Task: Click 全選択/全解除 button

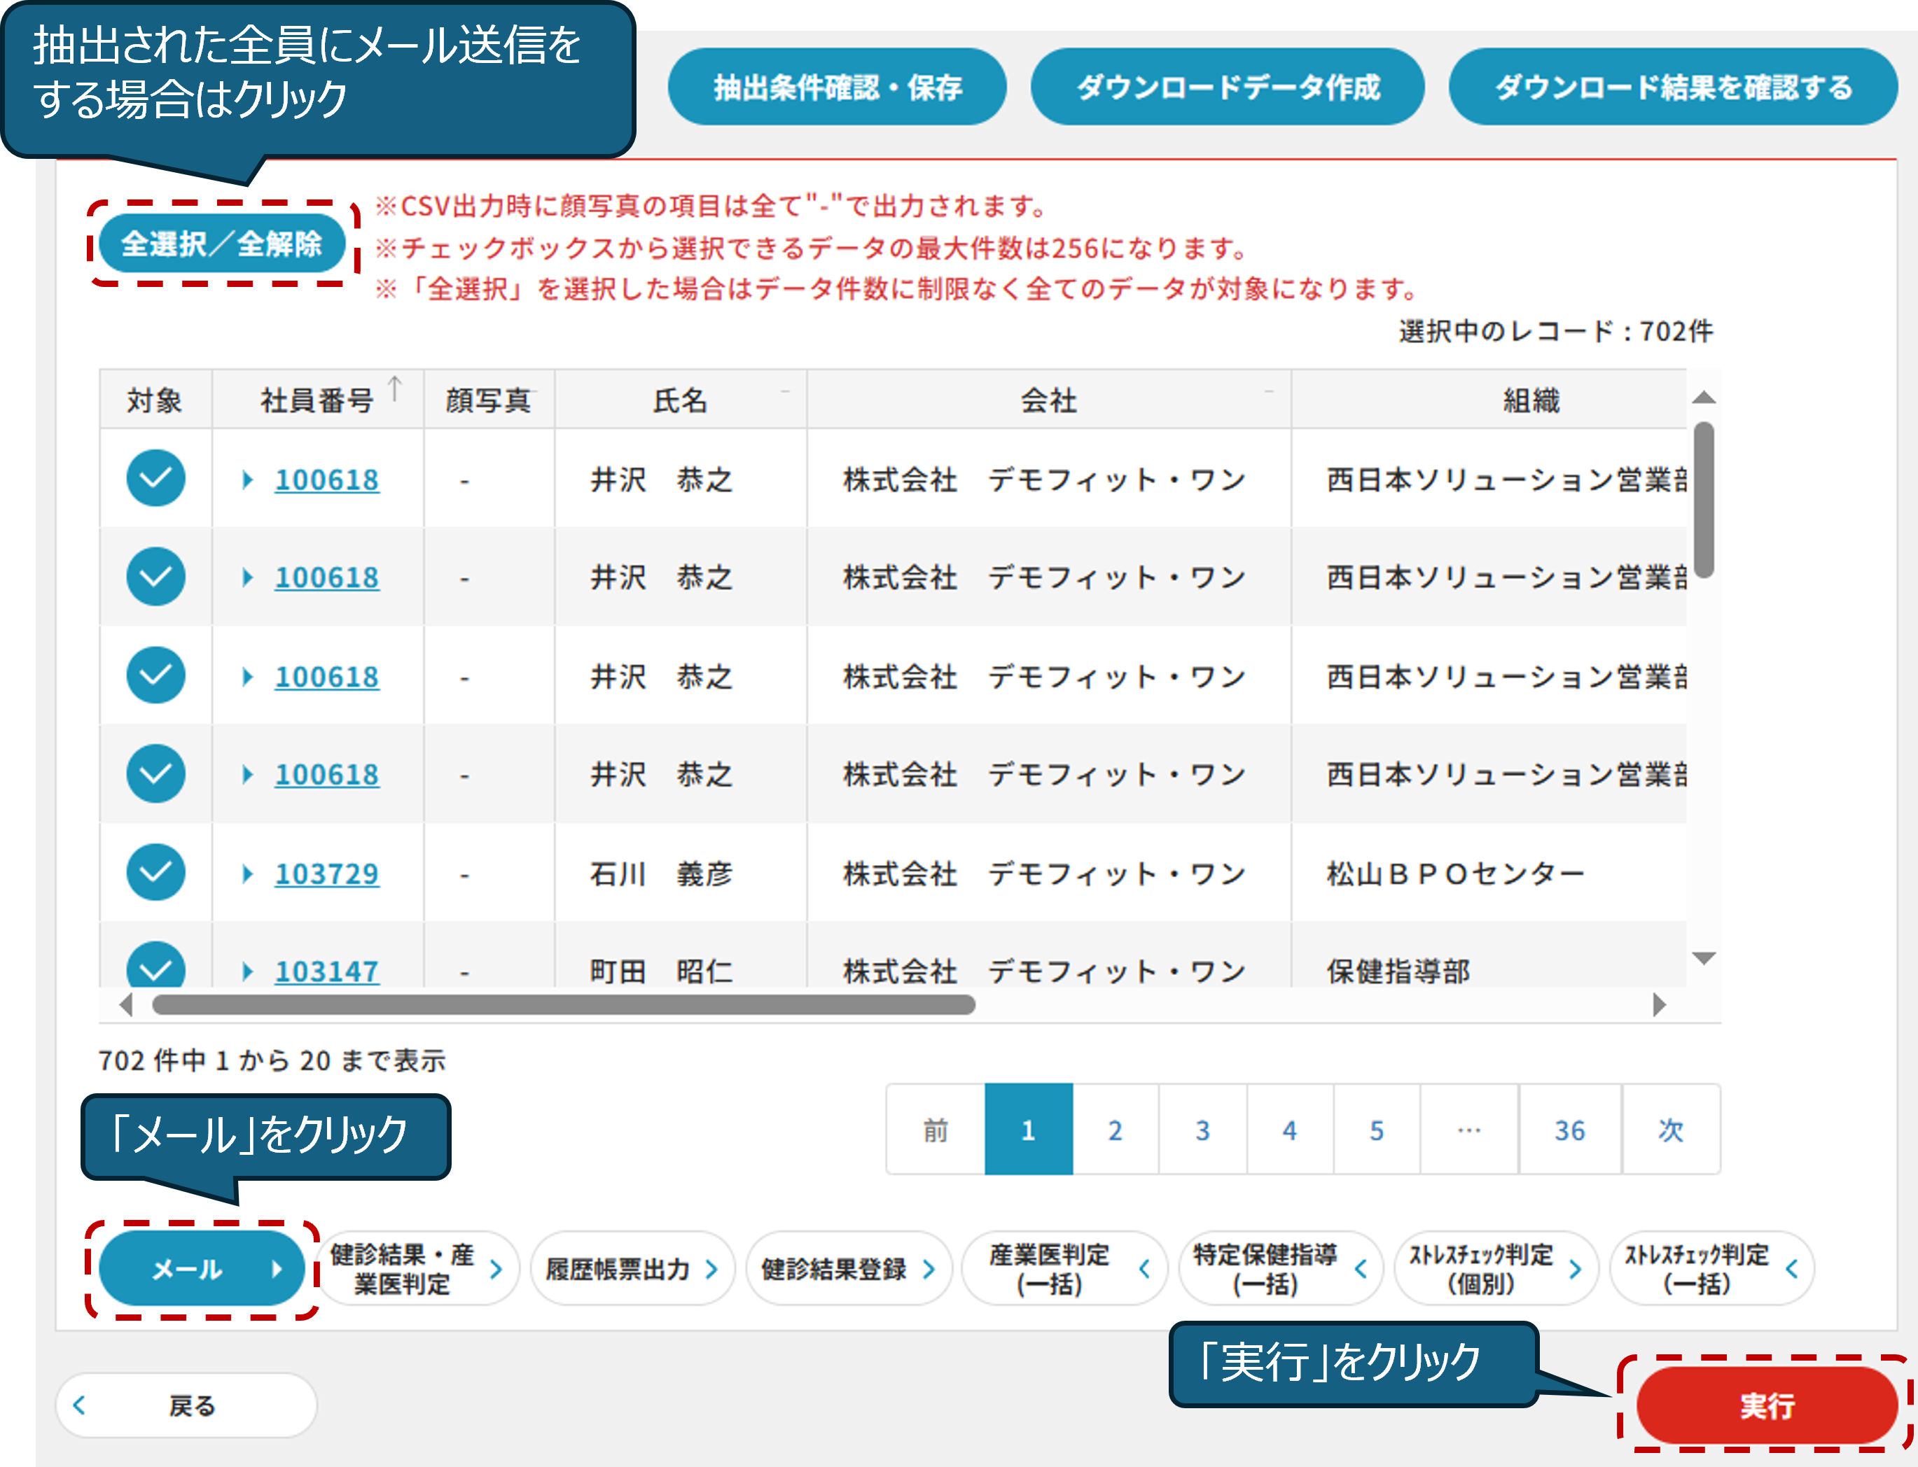Action: tap(221, 244)
